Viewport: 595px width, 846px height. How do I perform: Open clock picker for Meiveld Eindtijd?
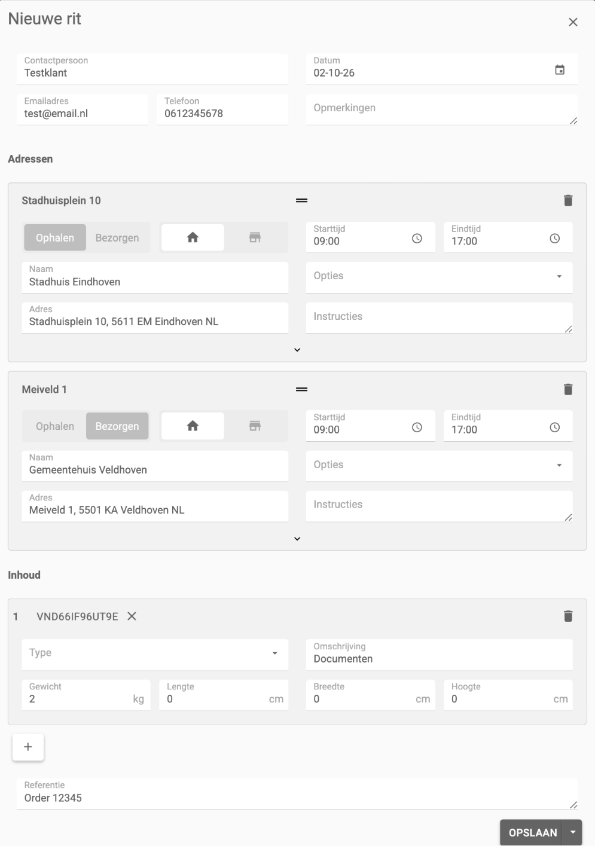tap(555, 427)
